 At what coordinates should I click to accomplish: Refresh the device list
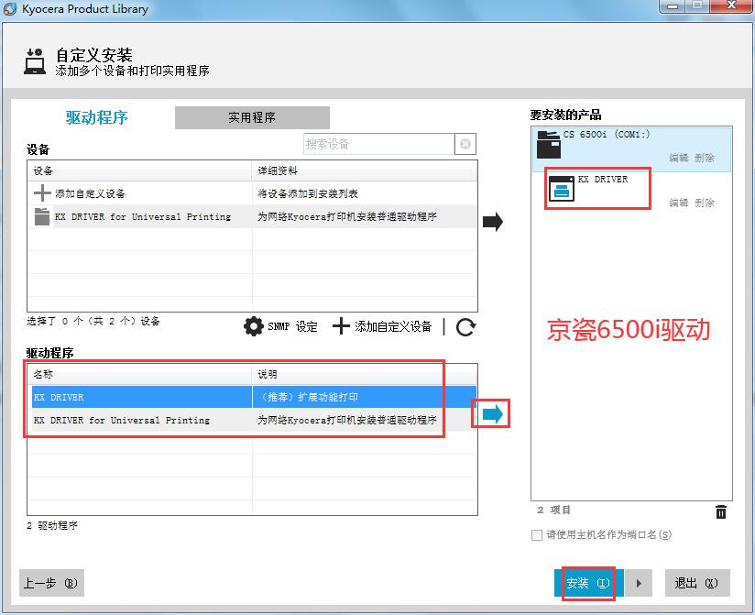coord(465,327)
